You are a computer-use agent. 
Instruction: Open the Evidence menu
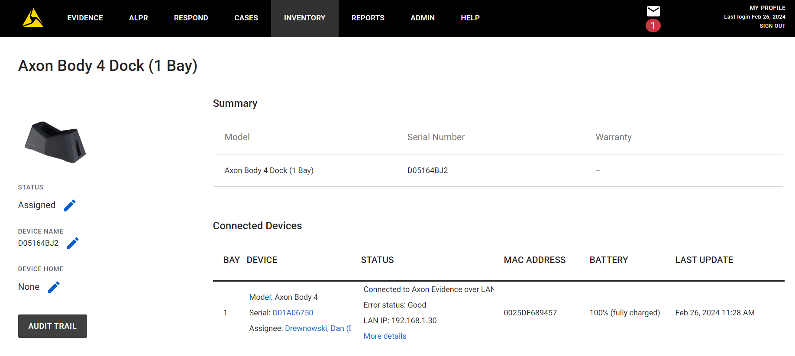click(85, 18)
